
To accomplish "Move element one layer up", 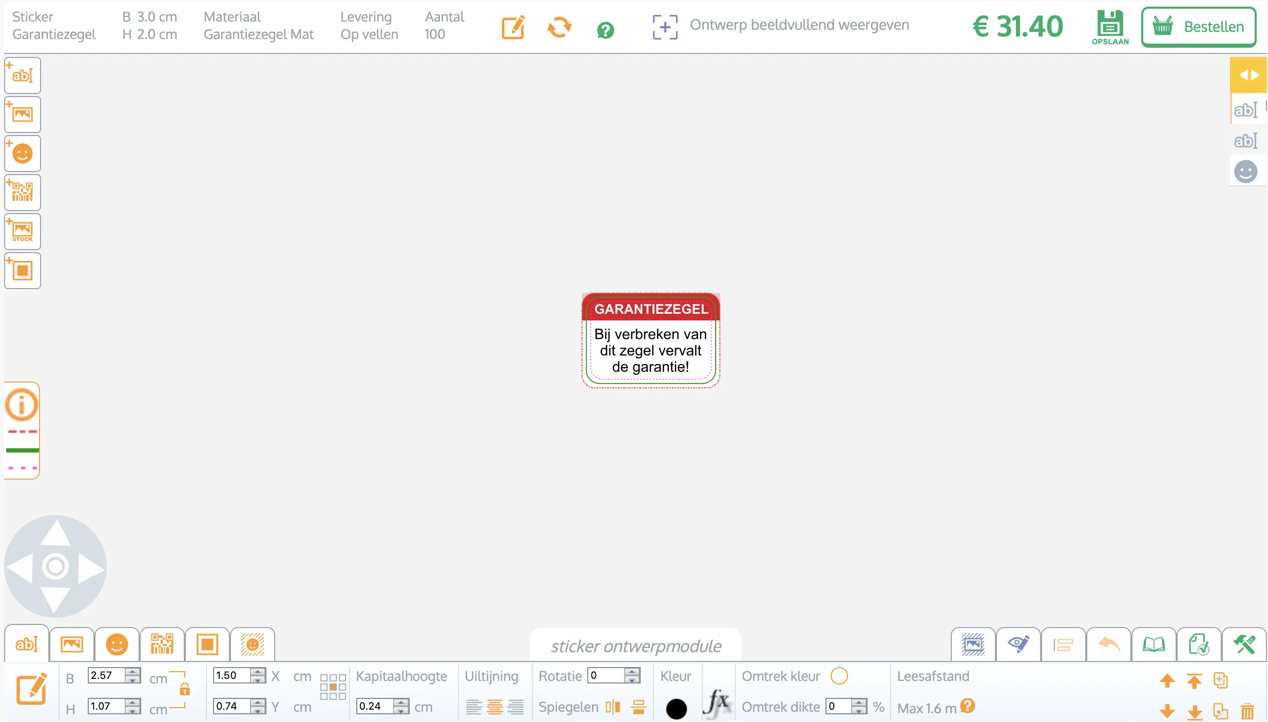I will point(1167,680).
